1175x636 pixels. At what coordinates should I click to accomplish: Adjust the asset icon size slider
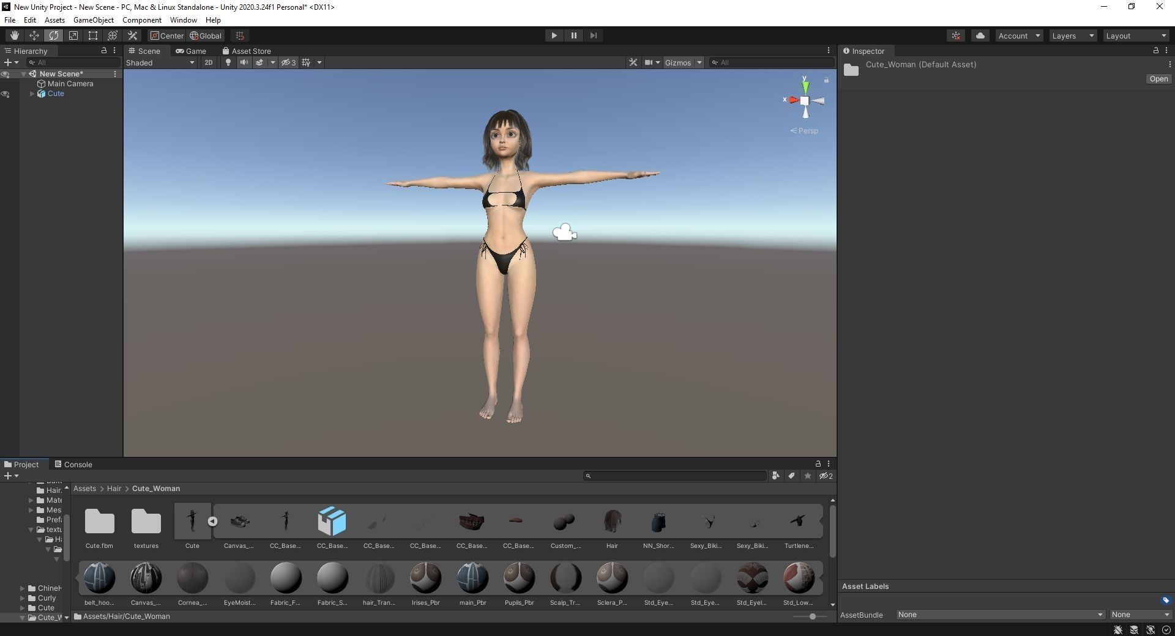811,616
